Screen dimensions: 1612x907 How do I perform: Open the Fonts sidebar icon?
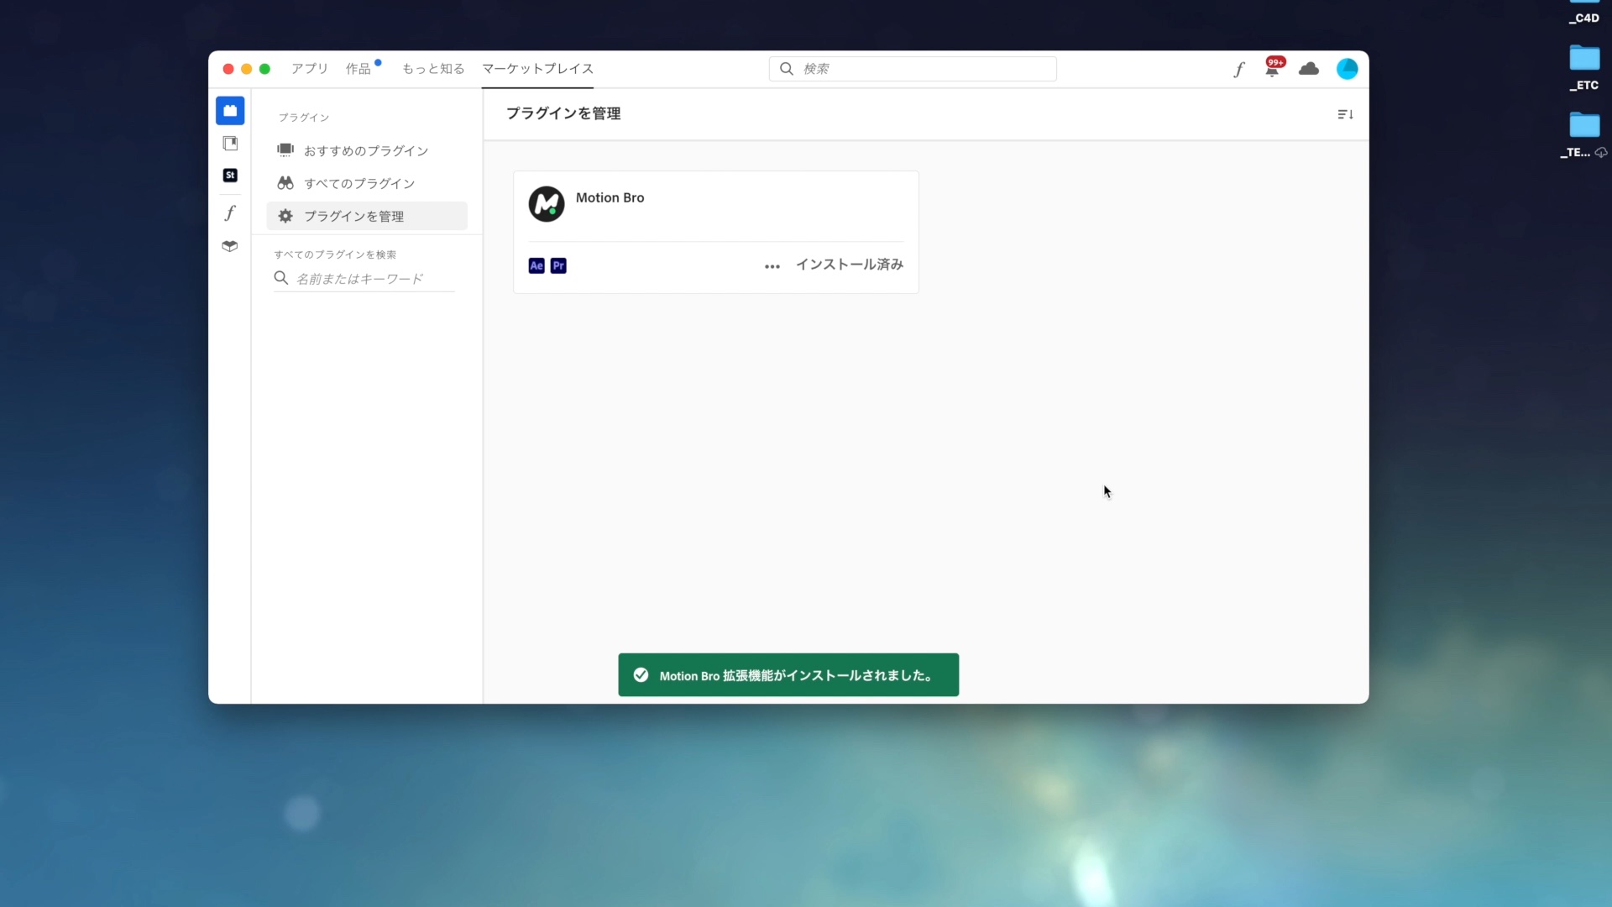[230, 212]
